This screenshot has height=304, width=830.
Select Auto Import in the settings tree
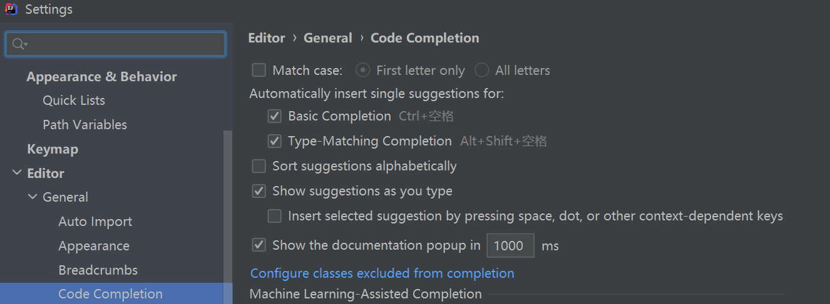(x=95, y=222)
